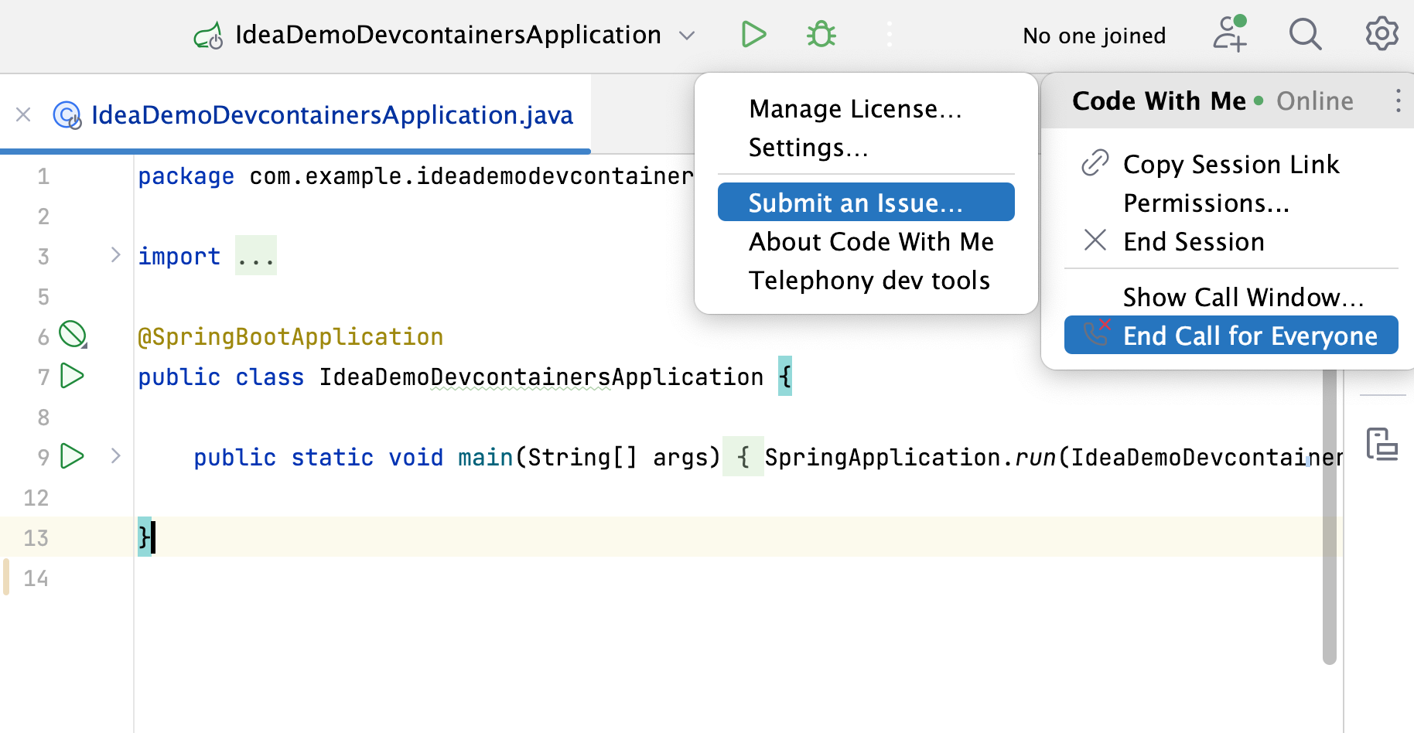Click the no-entry gutter icon on line 6
Image resolution: width=1414 pixels, height=733 pixels.
click(73, 335)
